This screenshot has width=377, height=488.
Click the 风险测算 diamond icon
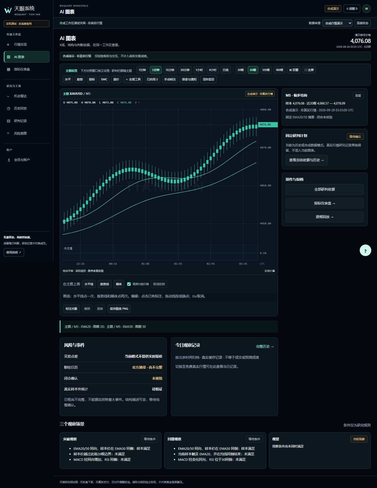(x=8, y=133)
